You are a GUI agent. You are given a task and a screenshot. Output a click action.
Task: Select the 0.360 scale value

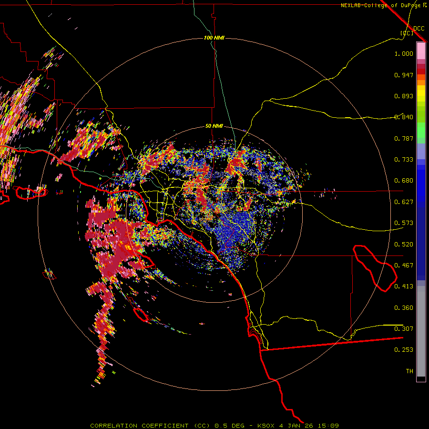pos(404,308)
